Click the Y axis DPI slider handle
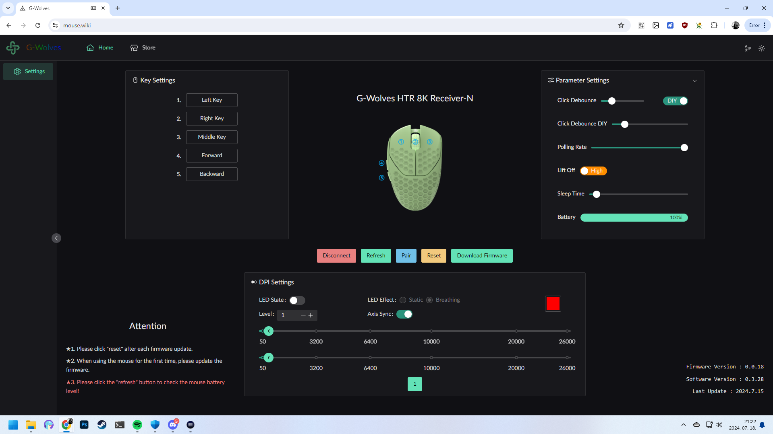This screenshot has height=434, width=773. point(269,358)
